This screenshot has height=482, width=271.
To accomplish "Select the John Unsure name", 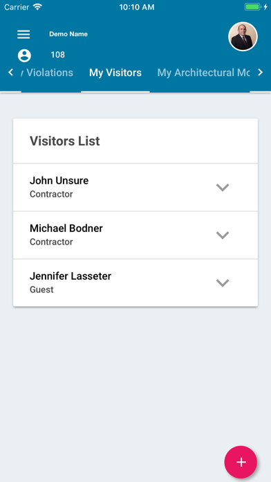I will point(59,181).
